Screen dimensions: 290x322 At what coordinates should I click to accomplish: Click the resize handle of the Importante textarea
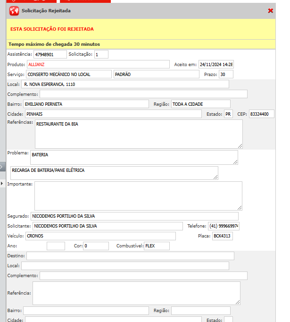pos(239,207)
